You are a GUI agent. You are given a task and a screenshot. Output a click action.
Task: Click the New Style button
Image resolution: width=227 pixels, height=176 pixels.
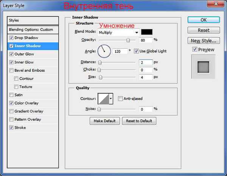pyautogui.click(x=204, y=40)
